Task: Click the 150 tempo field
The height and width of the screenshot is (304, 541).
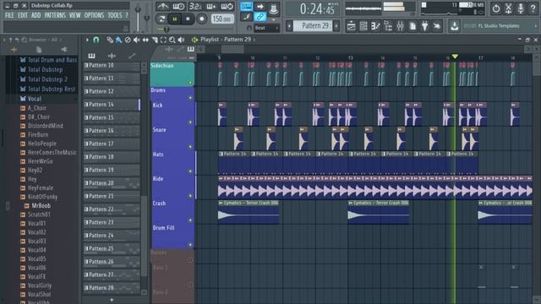Action: tap(221, 19)
